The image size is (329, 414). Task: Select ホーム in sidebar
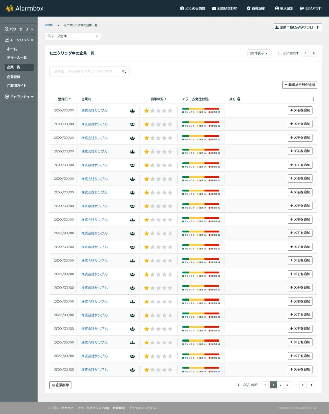(12, 49)
